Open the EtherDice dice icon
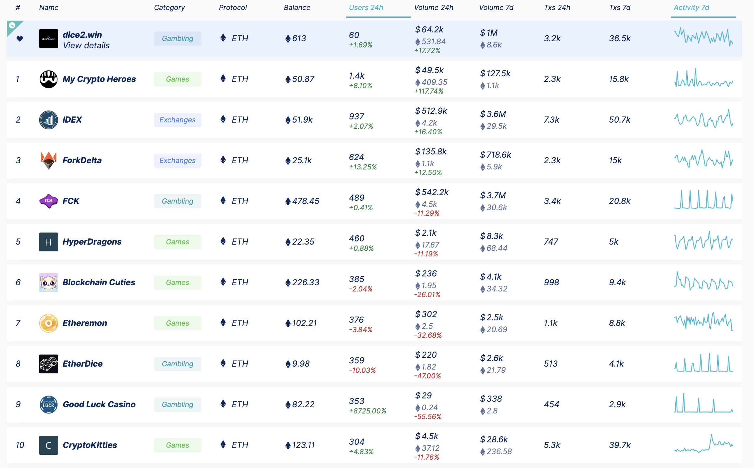 pyautogui.click(x=49, y=364)
